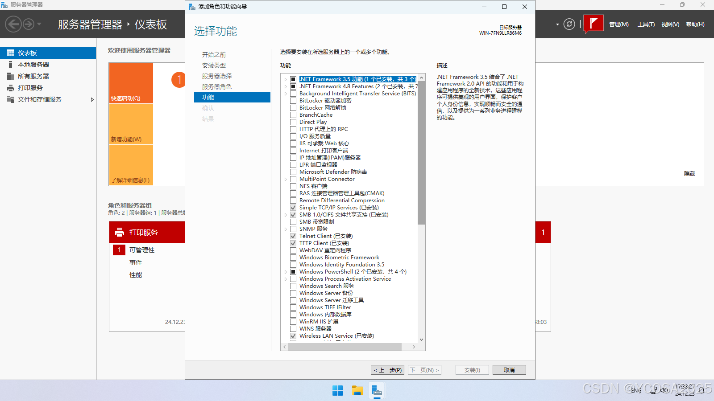The image size is (714, 401).
Task: Open the 工具(T) menu
Action: 646,25
